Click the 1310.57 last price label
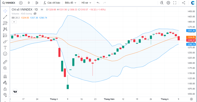Viewport: 197px width, 102px height. (x=191, y=40)
